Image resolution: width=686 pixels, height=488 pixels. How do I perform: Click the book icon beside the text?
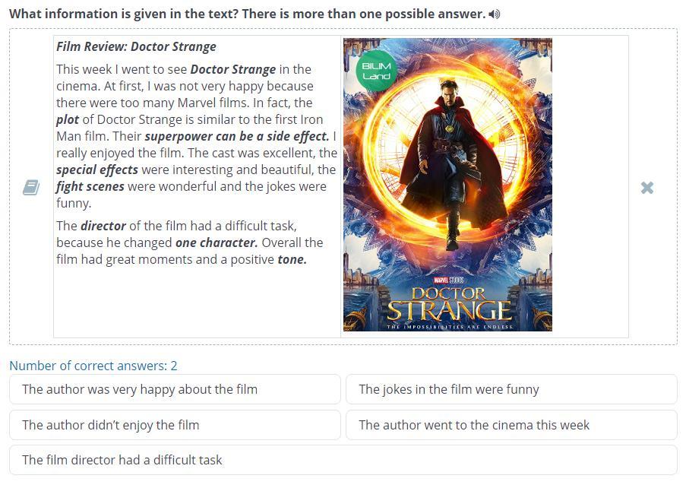pyautogui.click(x=31, y=187)
